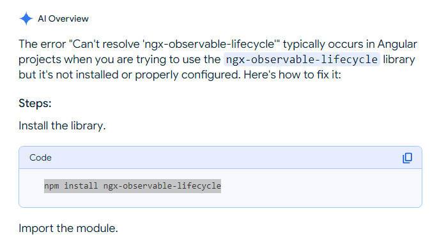Click the word "library" after the inline code
446x239 pixels.
click(x=399, y=60)
